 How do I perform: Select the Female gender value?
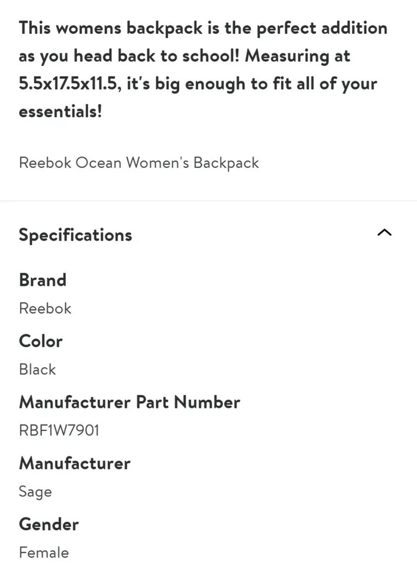[x=44, y=552]
